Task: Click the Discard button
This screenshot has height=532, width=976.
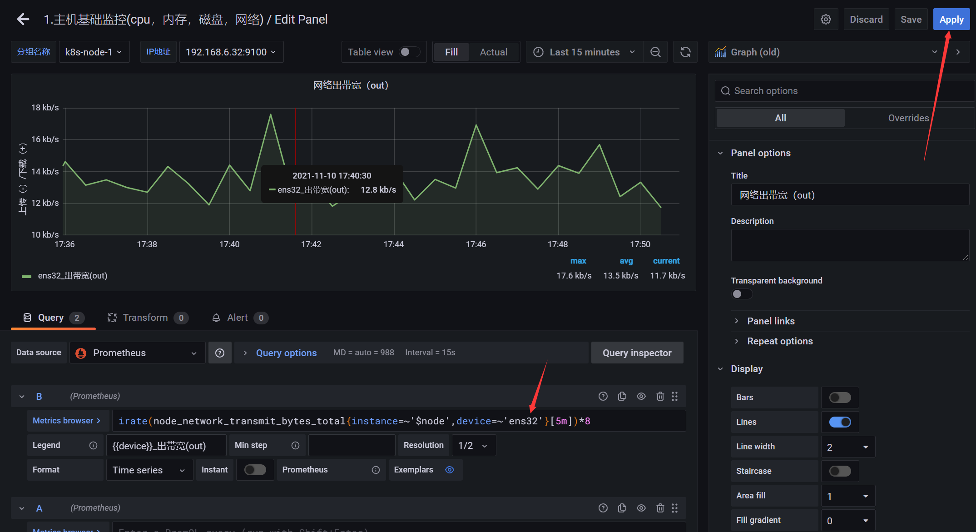Action: 866,19
